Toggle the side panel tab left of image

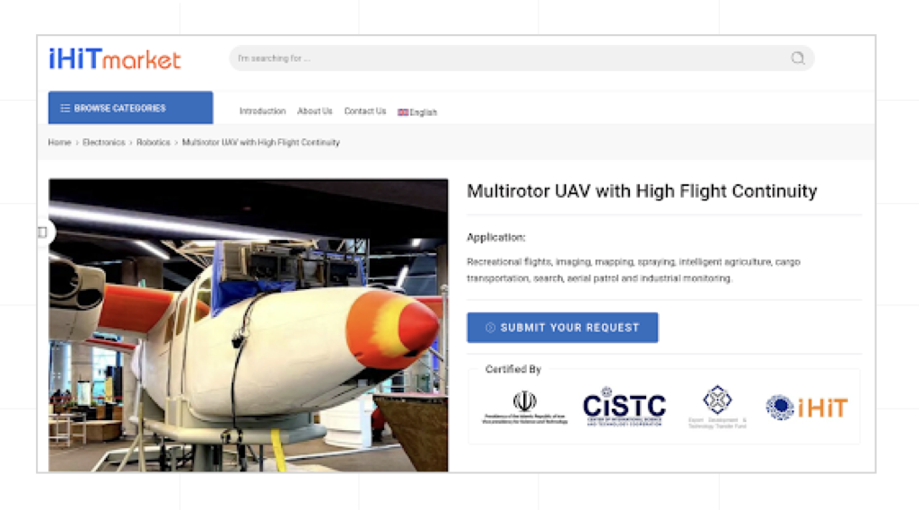point(42,233)
